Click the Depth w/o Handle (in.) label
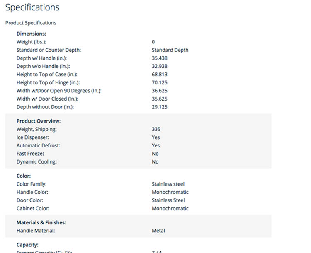Viewport: 311px width, 253px height. point(43,66)
